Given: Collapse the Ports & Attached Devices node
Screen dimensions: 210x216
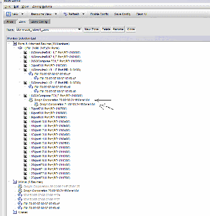Looking at the screenshot, I should [9, 44].
